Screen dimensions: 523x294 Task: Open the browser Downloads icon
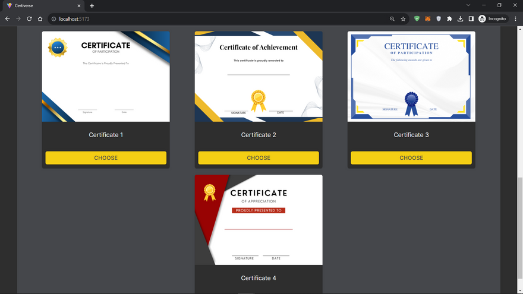pyautogui.click(x=460, y=19)
